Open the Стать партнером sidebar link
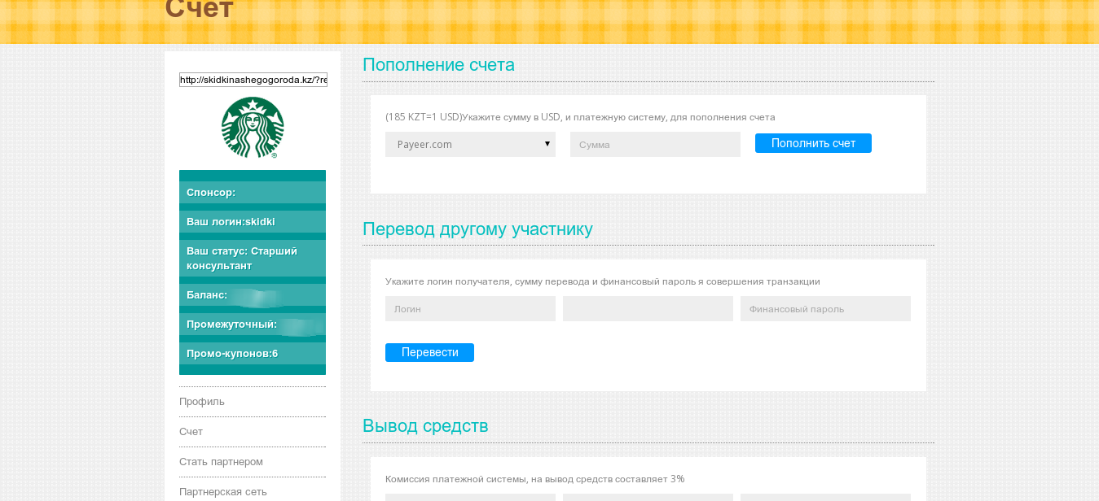The height and width of the screenshot is (501, 1099). [x=222, y=462]
